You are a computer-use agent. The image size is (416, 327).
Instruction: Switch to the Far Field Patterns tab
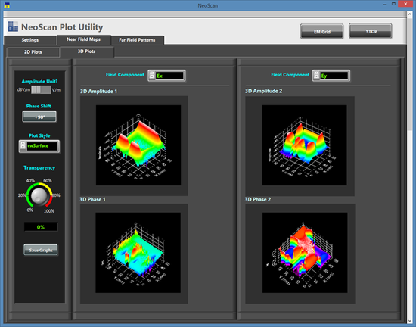137,40
